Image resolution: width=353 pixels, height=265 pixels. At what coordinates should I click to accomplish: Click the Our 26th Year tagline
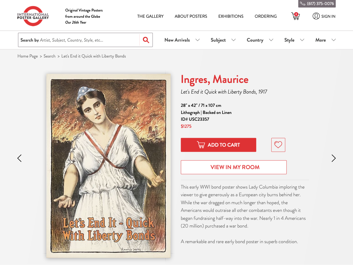coord(76,22)
